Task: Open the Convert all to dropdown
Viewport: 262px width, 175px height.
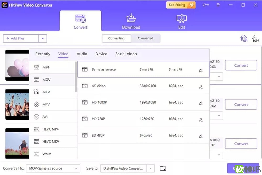Action: 53,168
